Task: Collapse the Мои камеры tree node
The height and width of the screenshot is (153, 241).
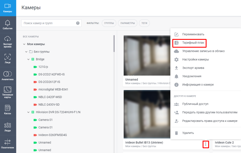Action: click(x=24, y=44)
